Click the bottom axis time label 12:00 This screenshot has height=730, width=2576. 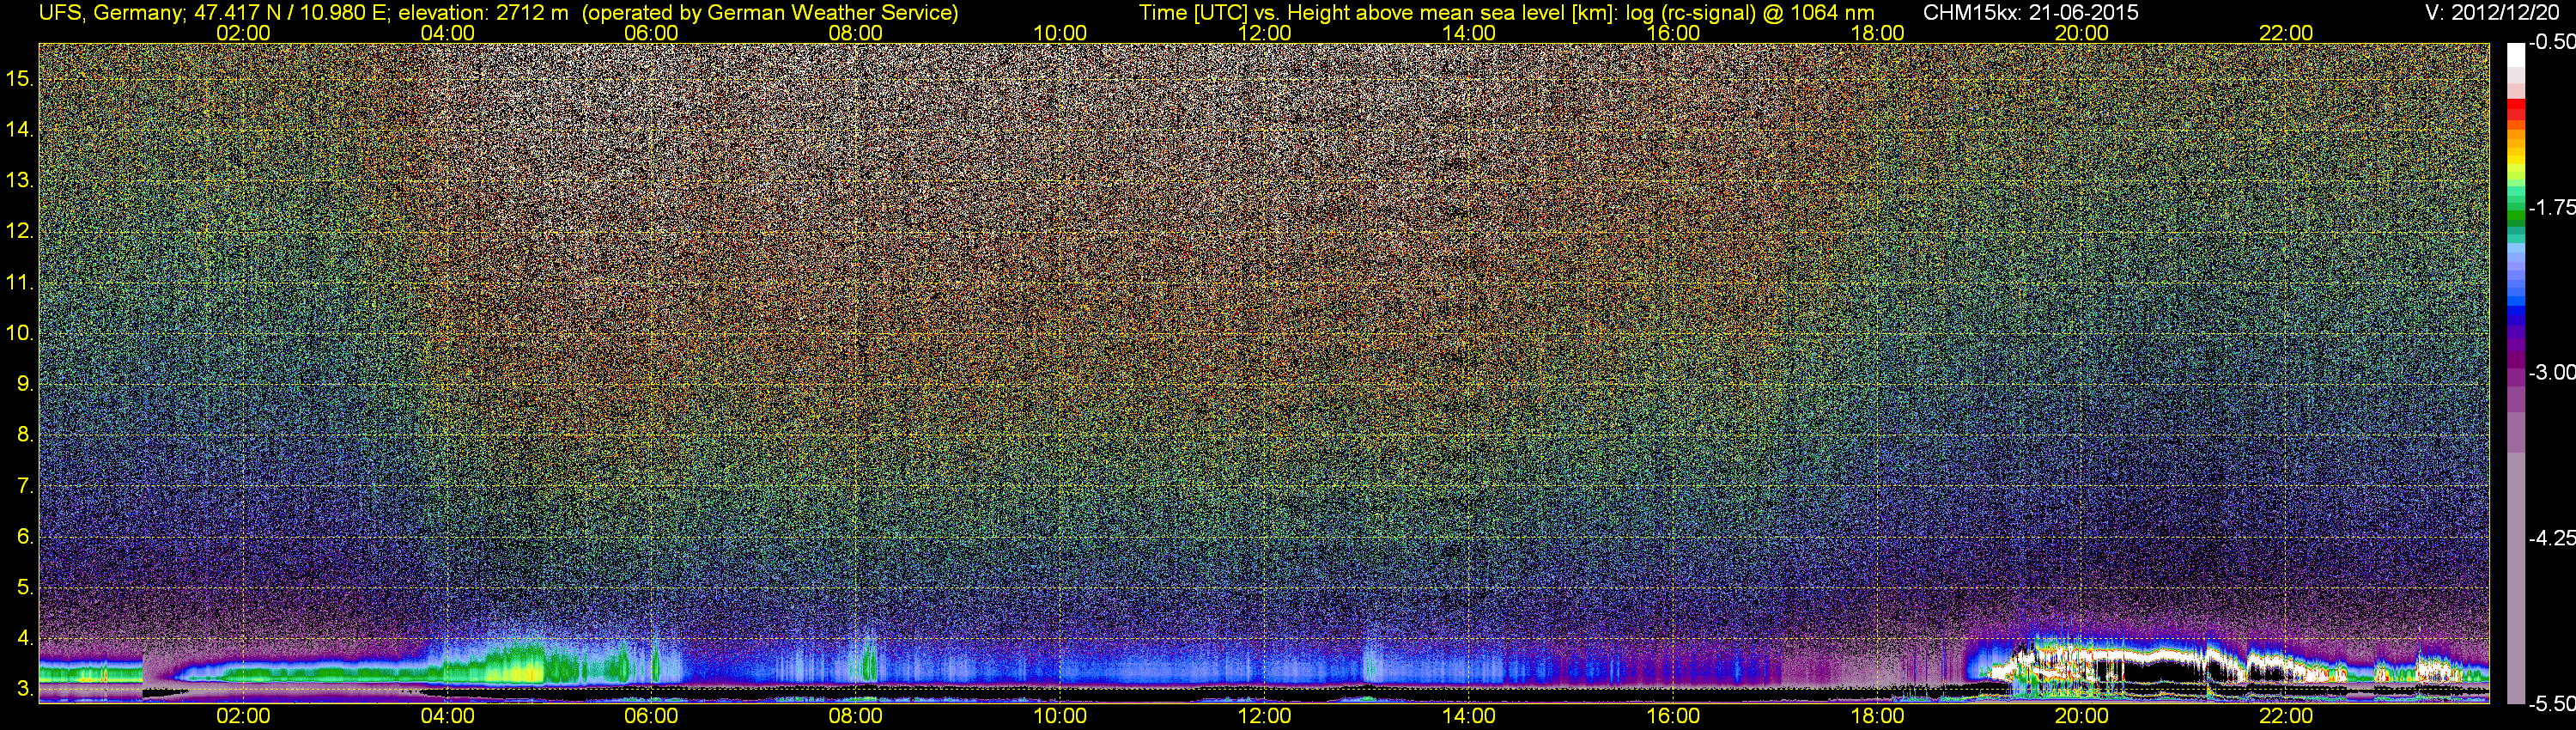pos(1264,716)
